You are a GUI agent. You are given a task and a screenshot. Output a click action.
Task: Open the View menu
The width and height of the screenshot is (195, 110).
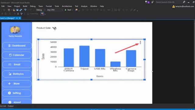coord(9,6)
